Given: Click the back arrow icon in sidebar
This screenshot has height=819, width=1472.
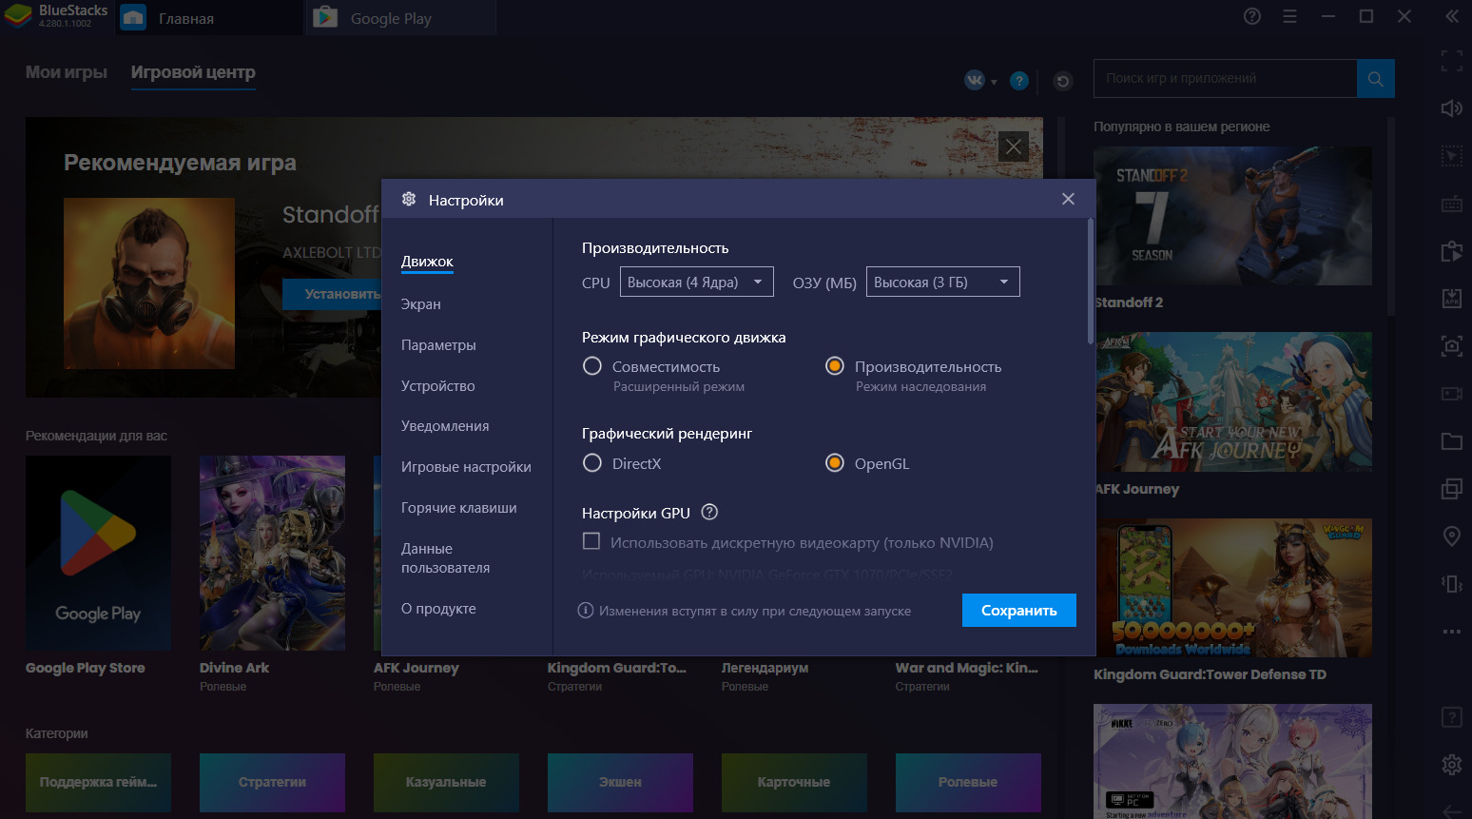Looking at the screenshot, I should [x=1452, y=810].
